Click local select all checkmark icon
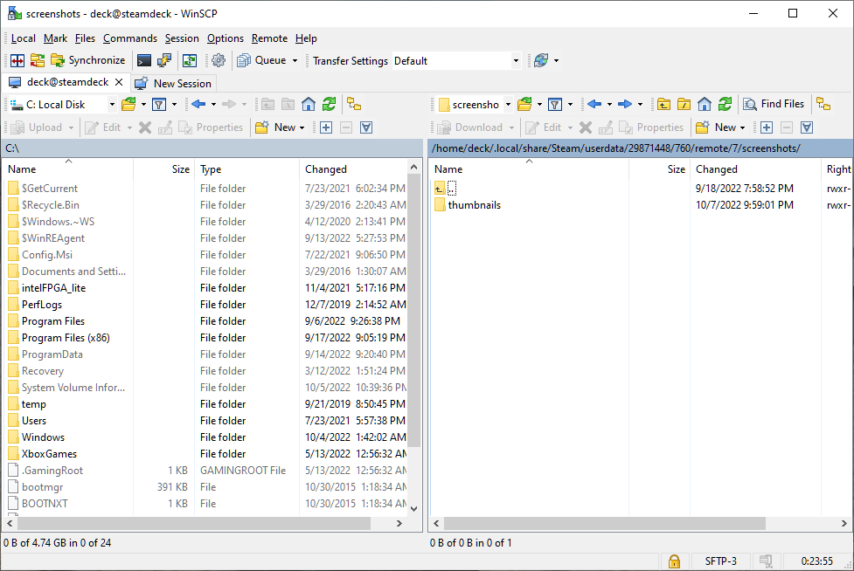Image resolution: width=854 pixels, height=571 pixels. 366,127
